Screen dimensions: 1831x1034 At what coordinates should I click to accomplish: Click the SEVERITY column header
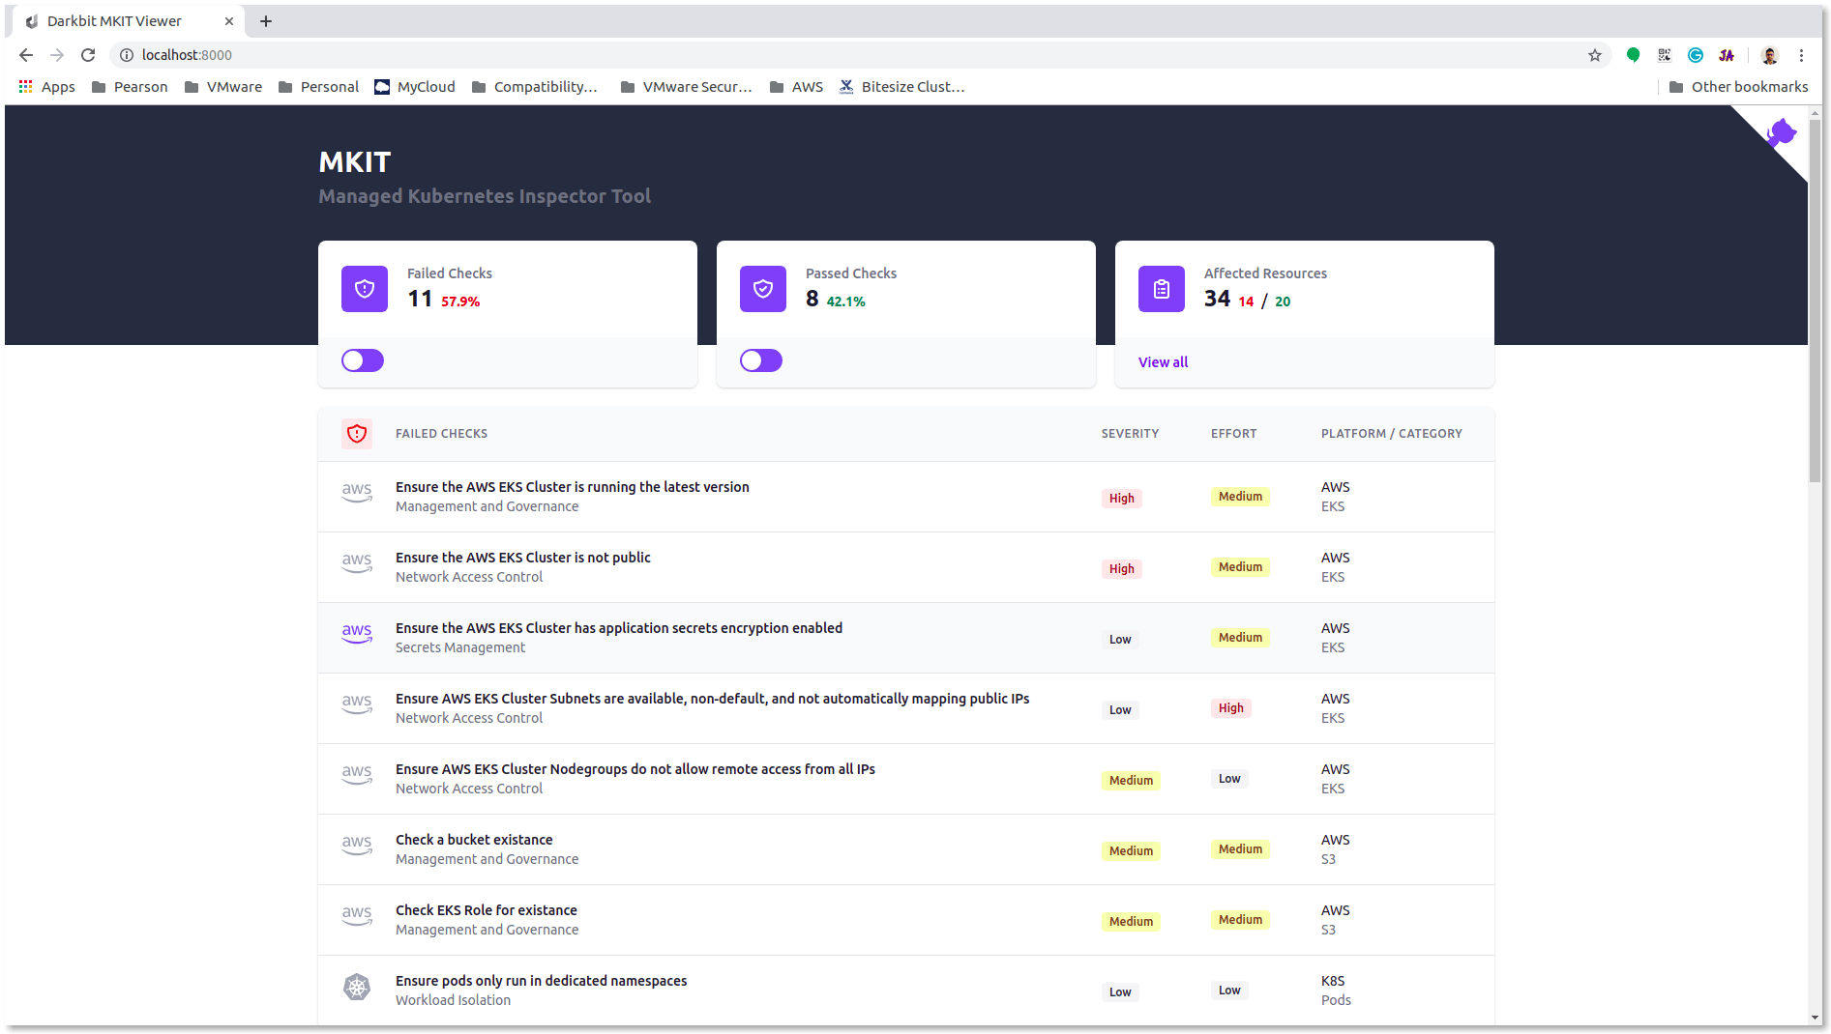click(x=1130, y=434)
